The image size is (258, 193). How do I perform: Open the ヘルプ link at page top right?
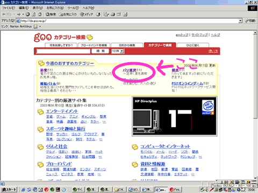pos(215,35)
